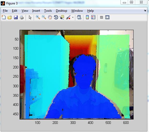The image size is (149, 132).
Task: Toggle the Brush/Select Data tool
Action: 68,18
